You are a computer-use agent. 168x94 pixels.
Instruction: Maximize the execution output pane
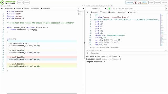[165, 50]
